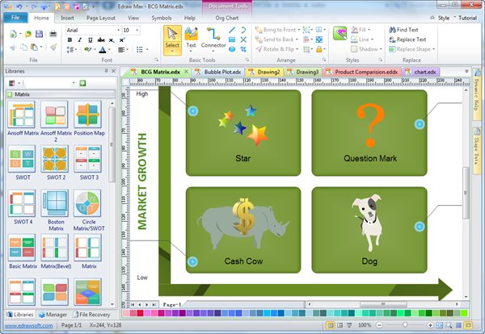Open the Dynamic Help side panel
This screenshot has height=334, width=485.
[x=477, y=94]
